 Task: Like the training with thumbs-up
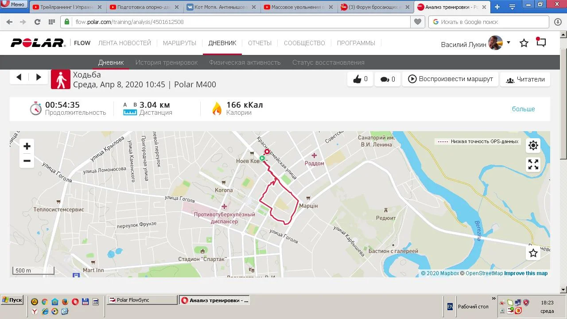point(360,79)
